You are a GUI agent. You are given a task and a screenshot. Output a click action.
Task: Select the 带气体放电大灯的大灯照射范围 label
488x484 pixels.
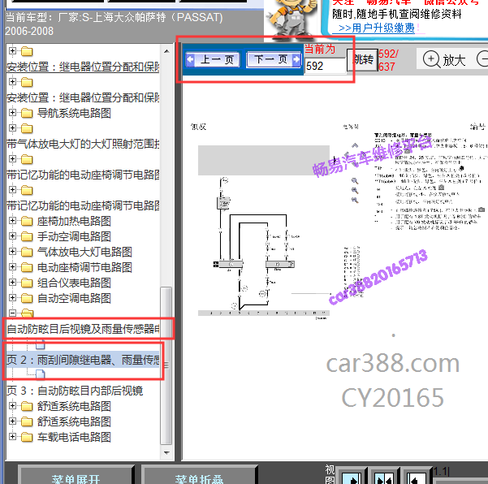83,144
